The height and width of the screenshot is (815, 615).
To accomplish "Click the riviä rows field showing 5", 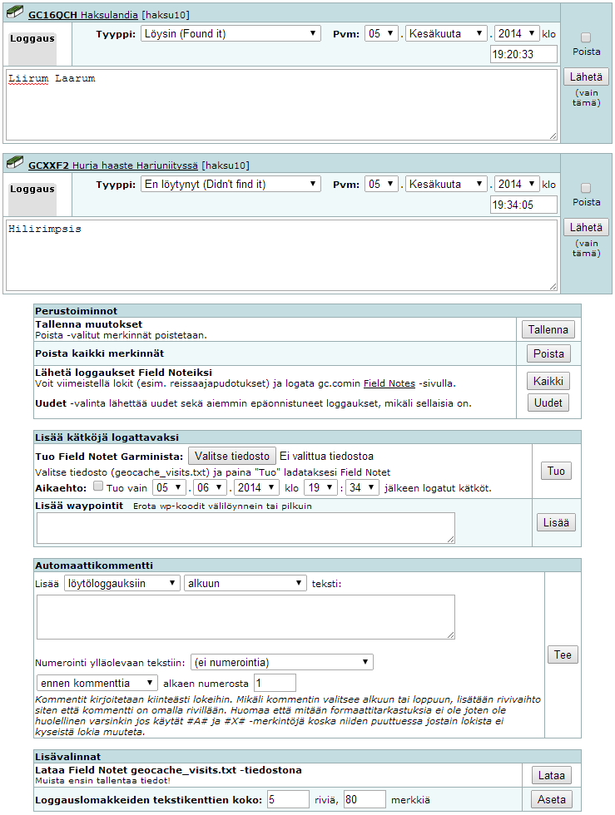I will pyautogui.click(x=288, y=799).
